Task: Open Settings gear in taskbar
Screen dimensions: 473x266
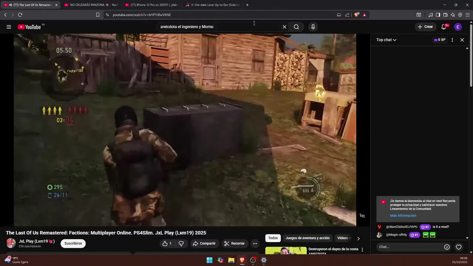Action: [264, 260]
